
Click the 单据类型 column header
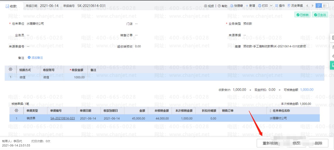tap(32, 111)
